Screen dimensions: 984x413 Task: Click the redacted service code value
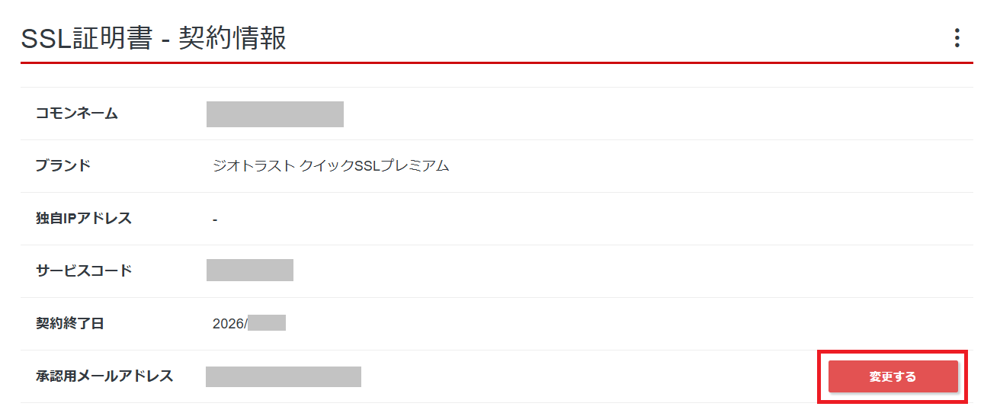click(249, 271)
